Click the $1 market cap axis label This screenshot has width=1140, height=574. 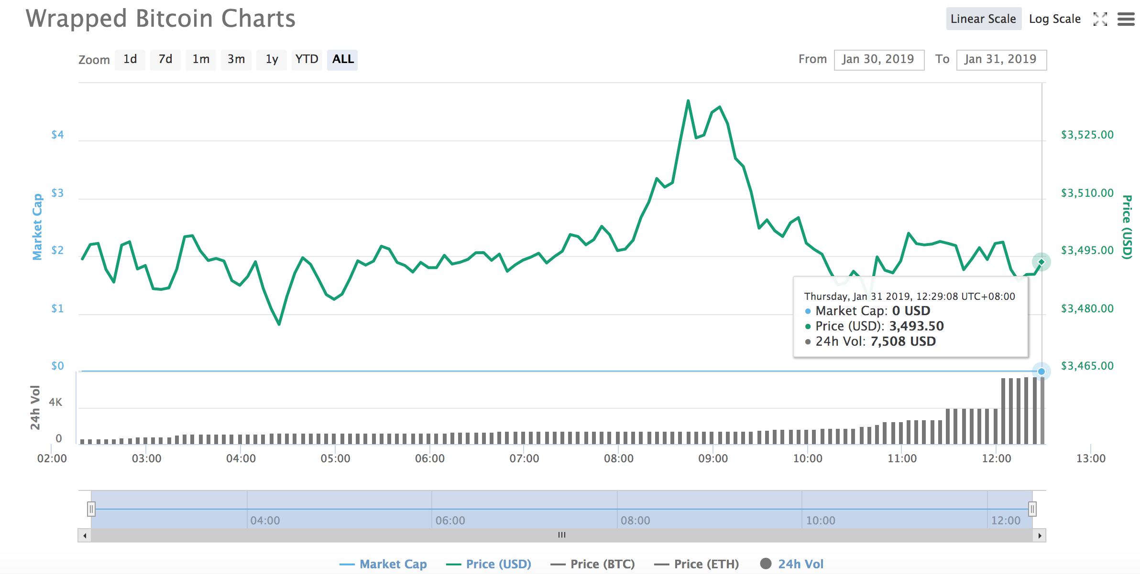pyautogui.click(x=57, y=309)
